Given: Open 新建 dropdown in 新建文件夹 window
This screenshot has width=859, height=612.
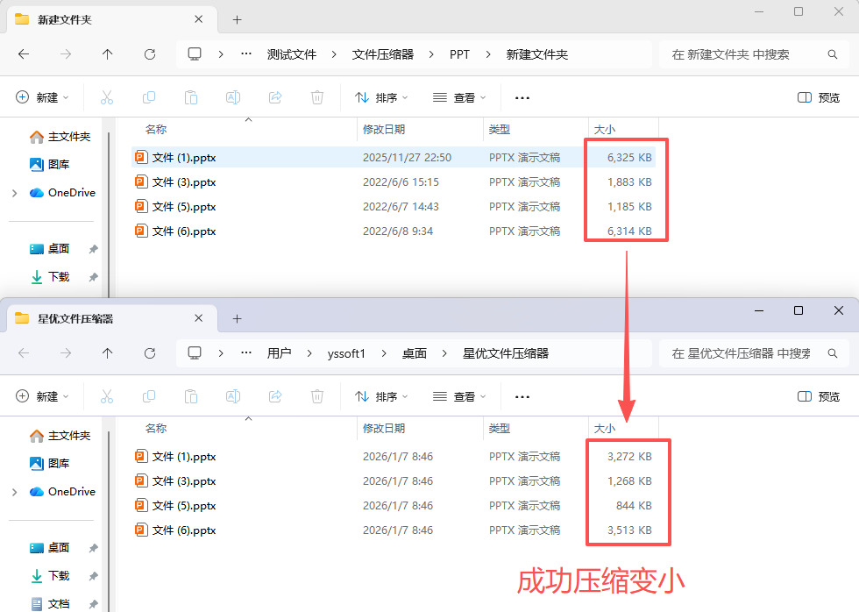Looking at the screenshot, I should pos(42,97).
